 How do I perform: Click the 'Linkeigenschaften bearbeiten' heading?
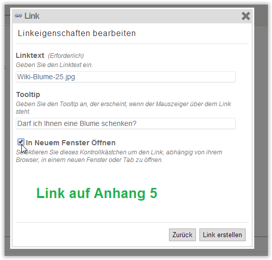point(77,33)
